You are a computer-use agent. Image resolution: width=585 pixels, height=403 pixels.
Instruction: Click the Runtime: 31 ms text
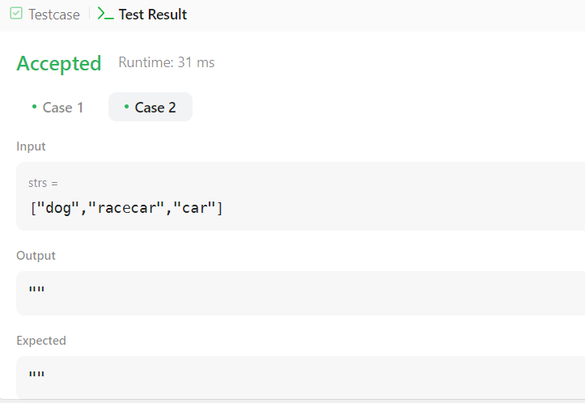[x=167, y=62]
